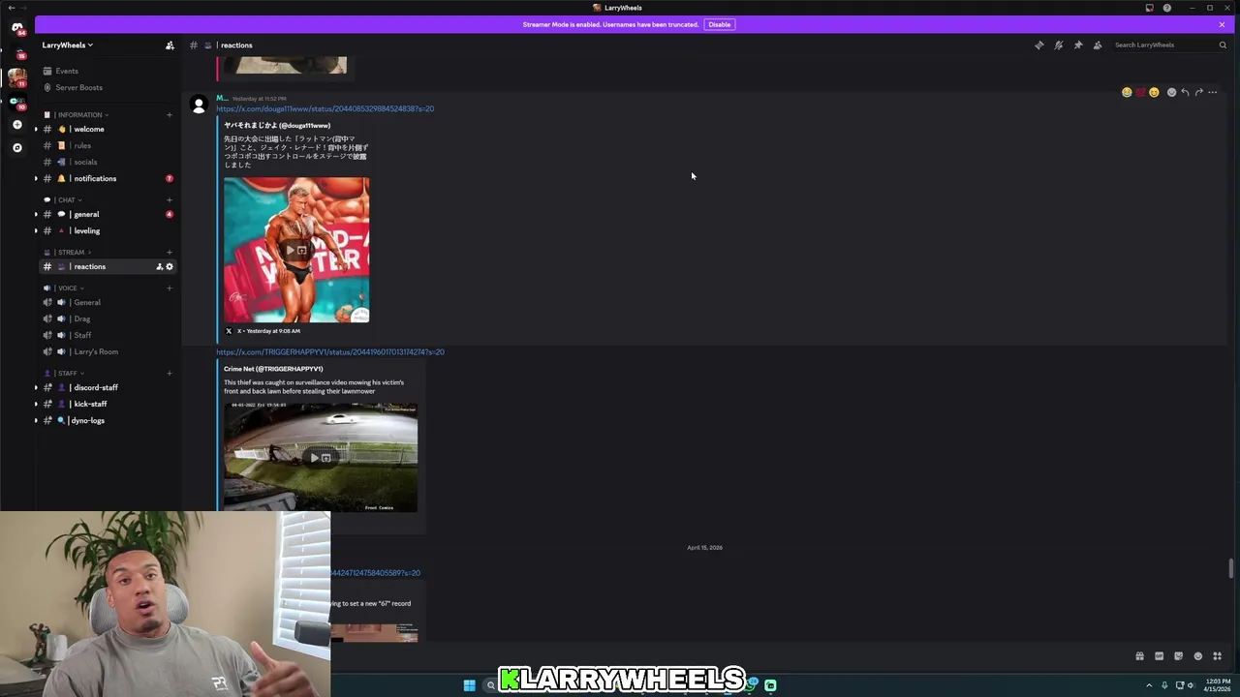Image resolution: width=1240 pixels, height=697 pixels.
Task: Open the Help question mark icon
Action: [x=1167, y=8]
